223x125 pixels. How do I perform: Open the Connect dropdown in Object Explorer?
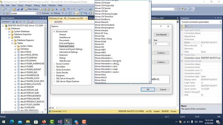(6, 22)
